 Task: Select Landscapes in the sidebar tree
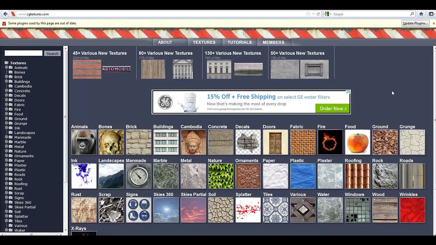[25, 133]
